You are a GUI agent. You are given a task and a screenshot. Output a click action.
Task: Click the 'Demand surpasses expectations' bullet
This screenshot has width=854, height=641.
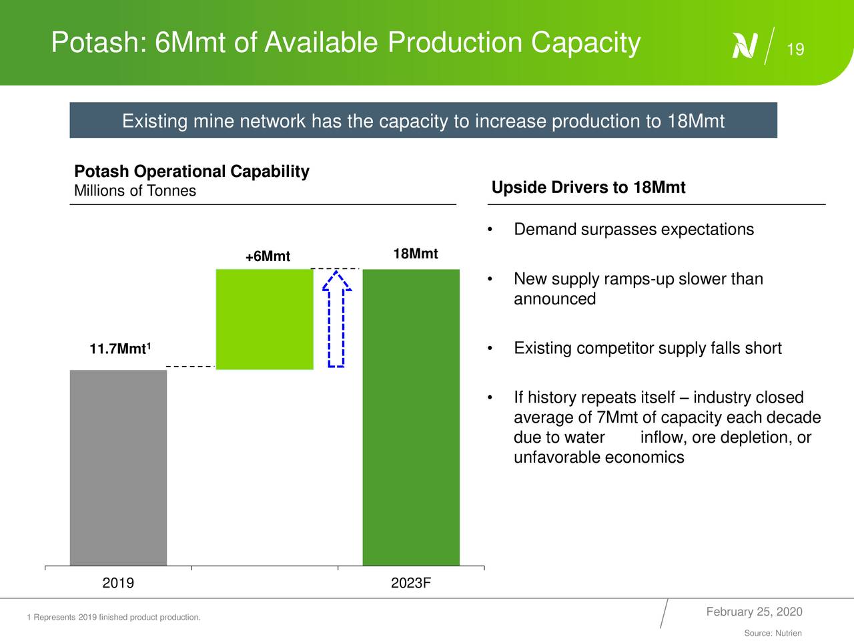tap(634, 230)
